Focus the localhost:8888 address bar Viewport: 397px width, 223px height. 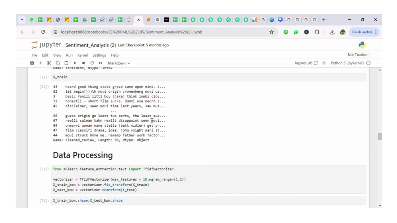(x=132, y=32)
